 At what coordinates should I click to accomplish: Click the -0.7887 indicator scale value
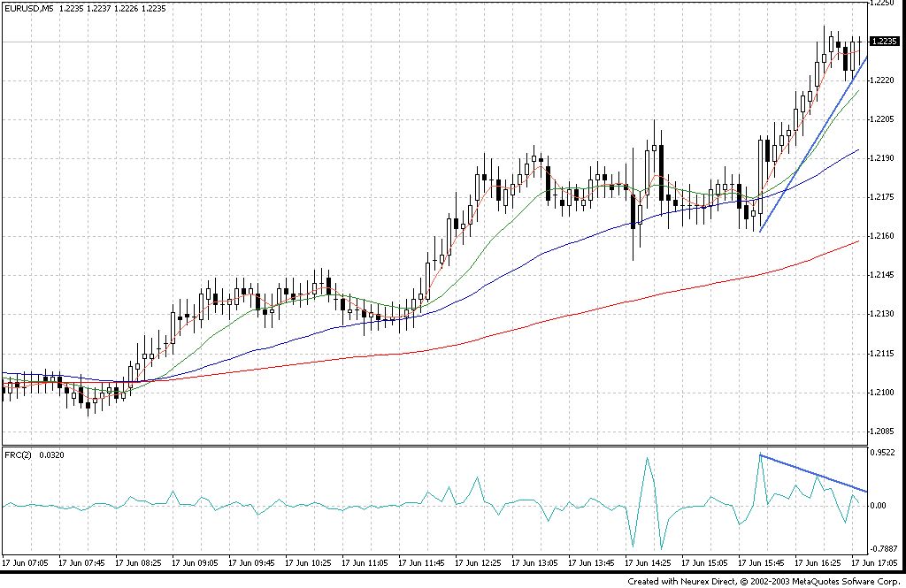(884, 549)
